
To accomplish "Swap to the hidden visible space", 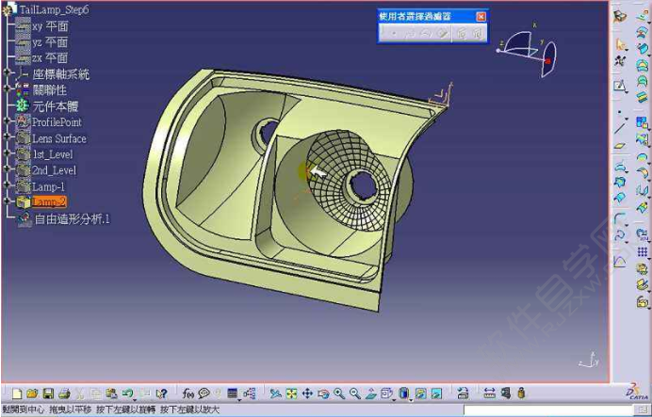I will [x=436, y=393].
